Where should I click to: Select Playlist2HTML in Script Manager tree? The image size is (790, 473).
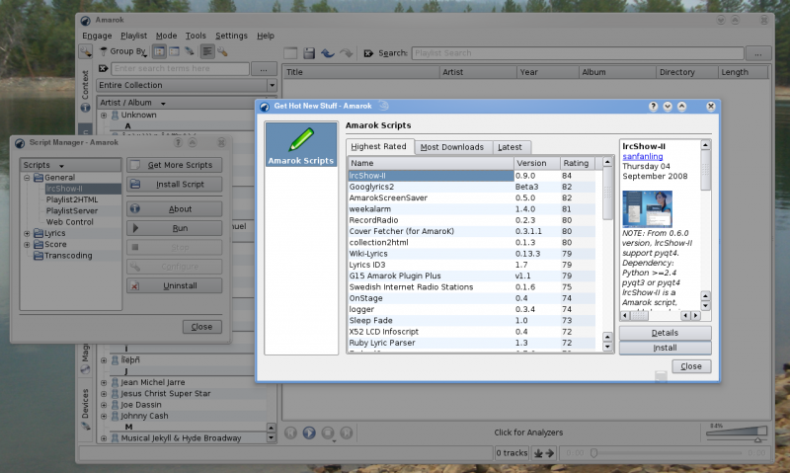[x=72, y=200]
